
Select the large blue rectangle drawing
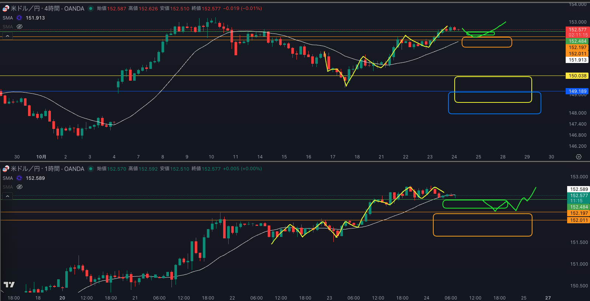[x=494, y=113]
